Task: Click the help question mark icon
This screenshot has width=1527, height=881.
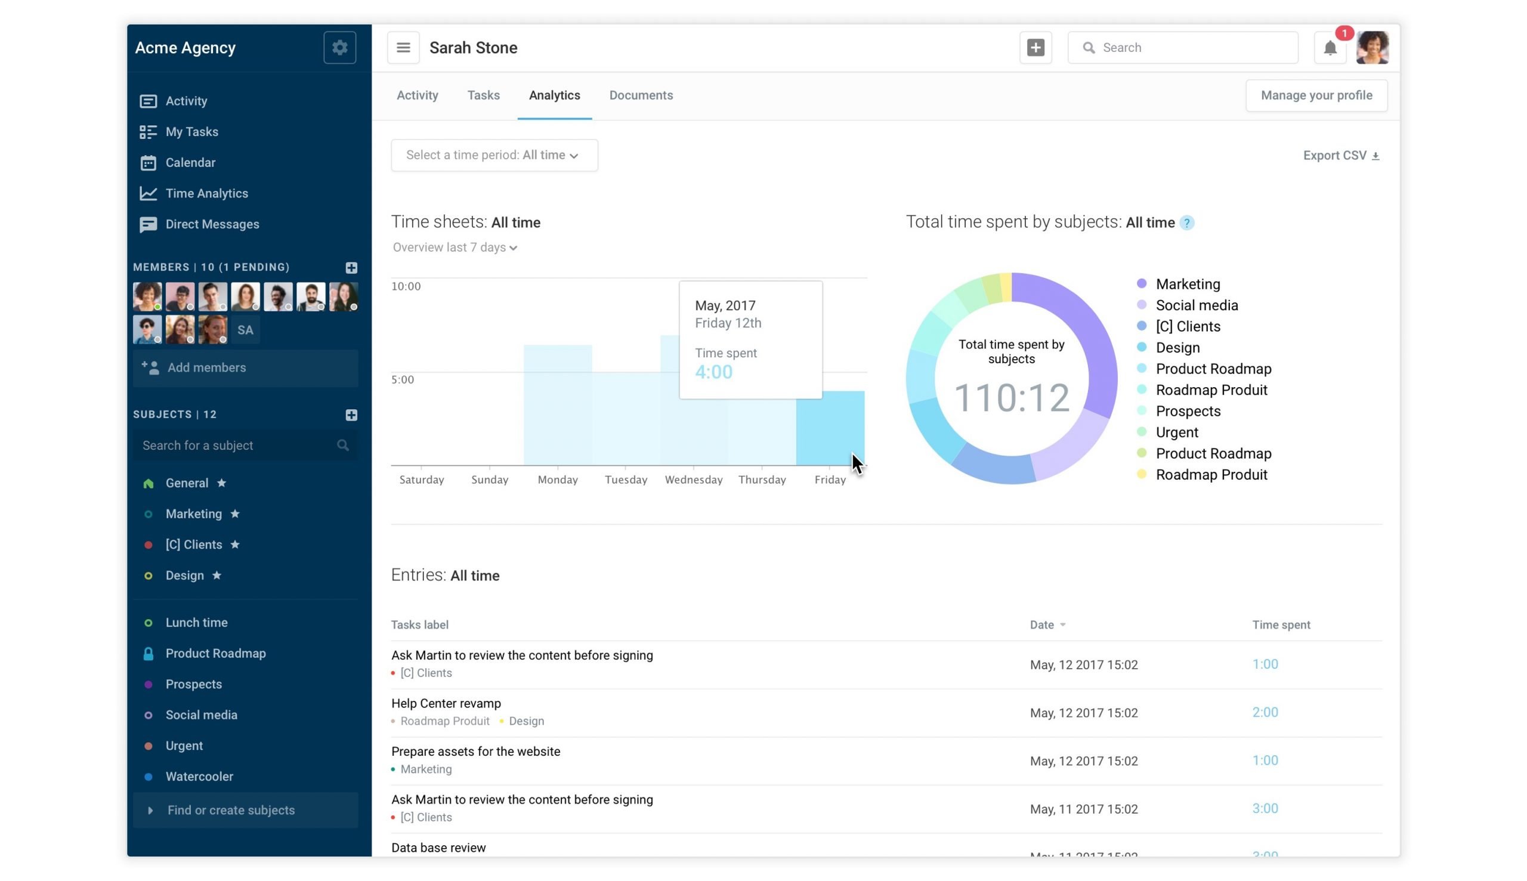Action: pyautogui.click(x=1187, y=222)
